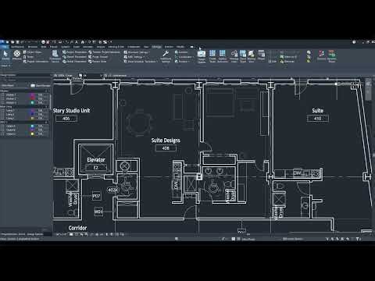
Task: Click room number 406 tag
Action: click(66, 119)
